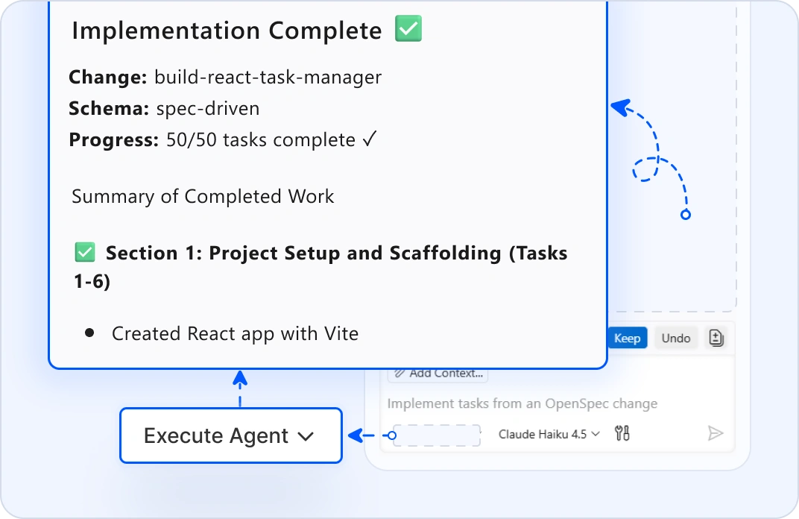
Task: Click the 'Created React app with Vite' bullet
Action: click(x=235, y=334)
